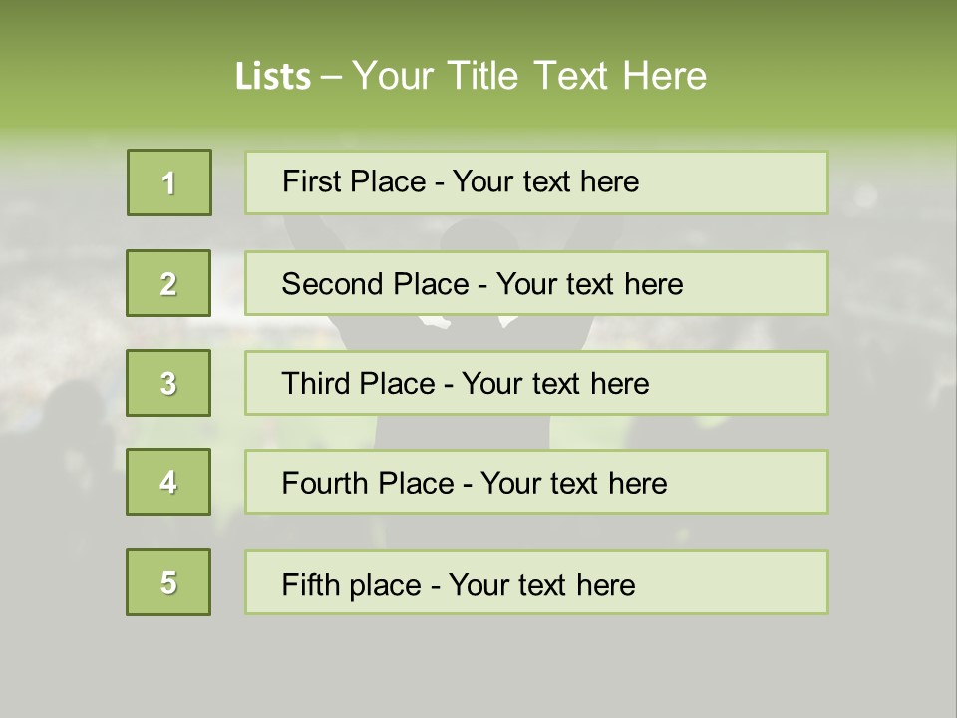Click 'Your text here' in Fifth place row
This screenshot has height=718, width=957.
(541, 584)
